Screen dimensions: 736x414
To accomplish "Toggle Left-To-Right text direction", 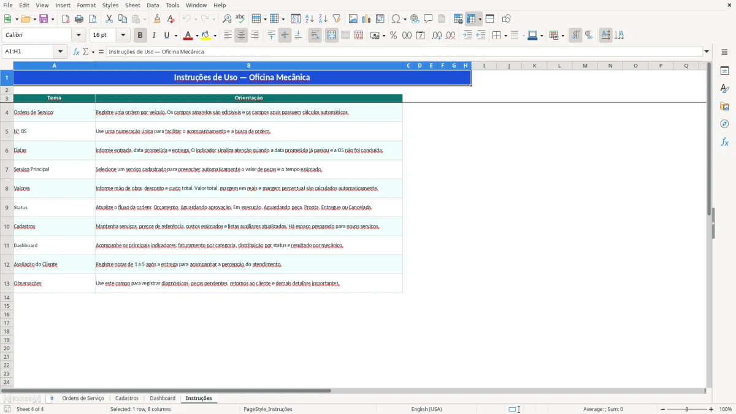I will (x=575, y=36).
